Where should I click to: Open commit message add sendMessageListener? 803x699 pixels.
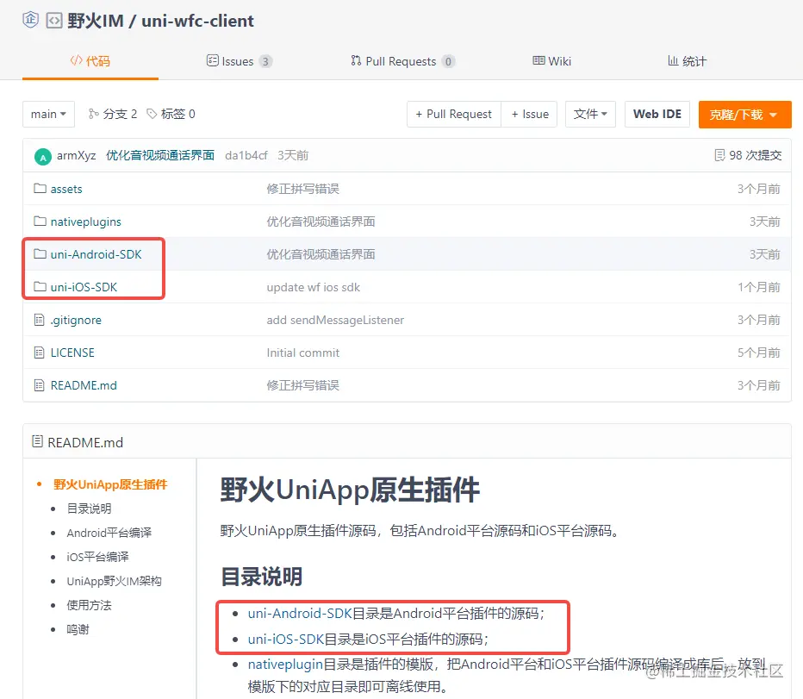tap(335, 321)
